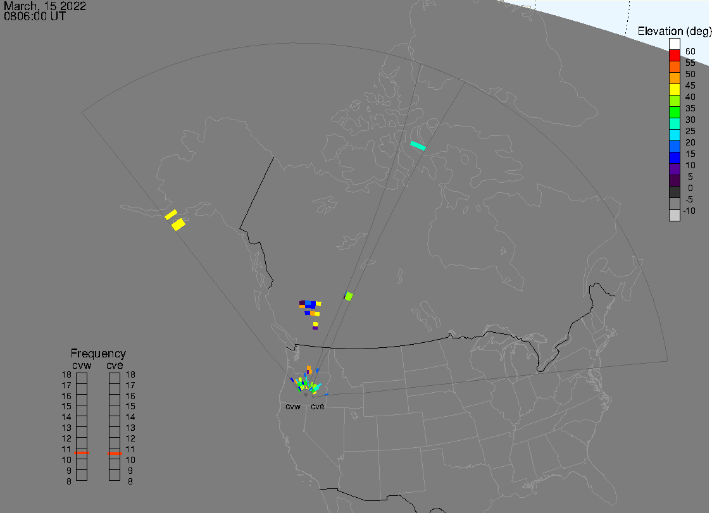Click the larger lower yellow echo over Alaska
Viewport: 712px width, 513px height.
(178, 225)
